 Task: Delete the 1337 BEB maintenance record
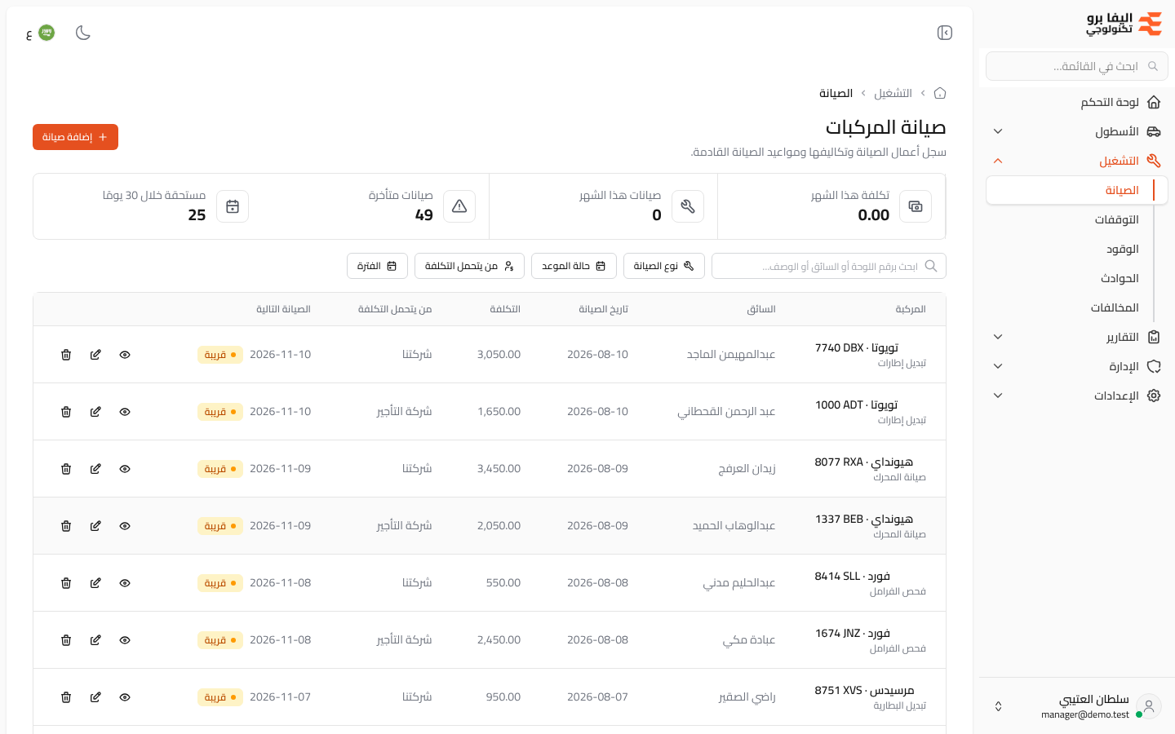(x=66, y=526)
